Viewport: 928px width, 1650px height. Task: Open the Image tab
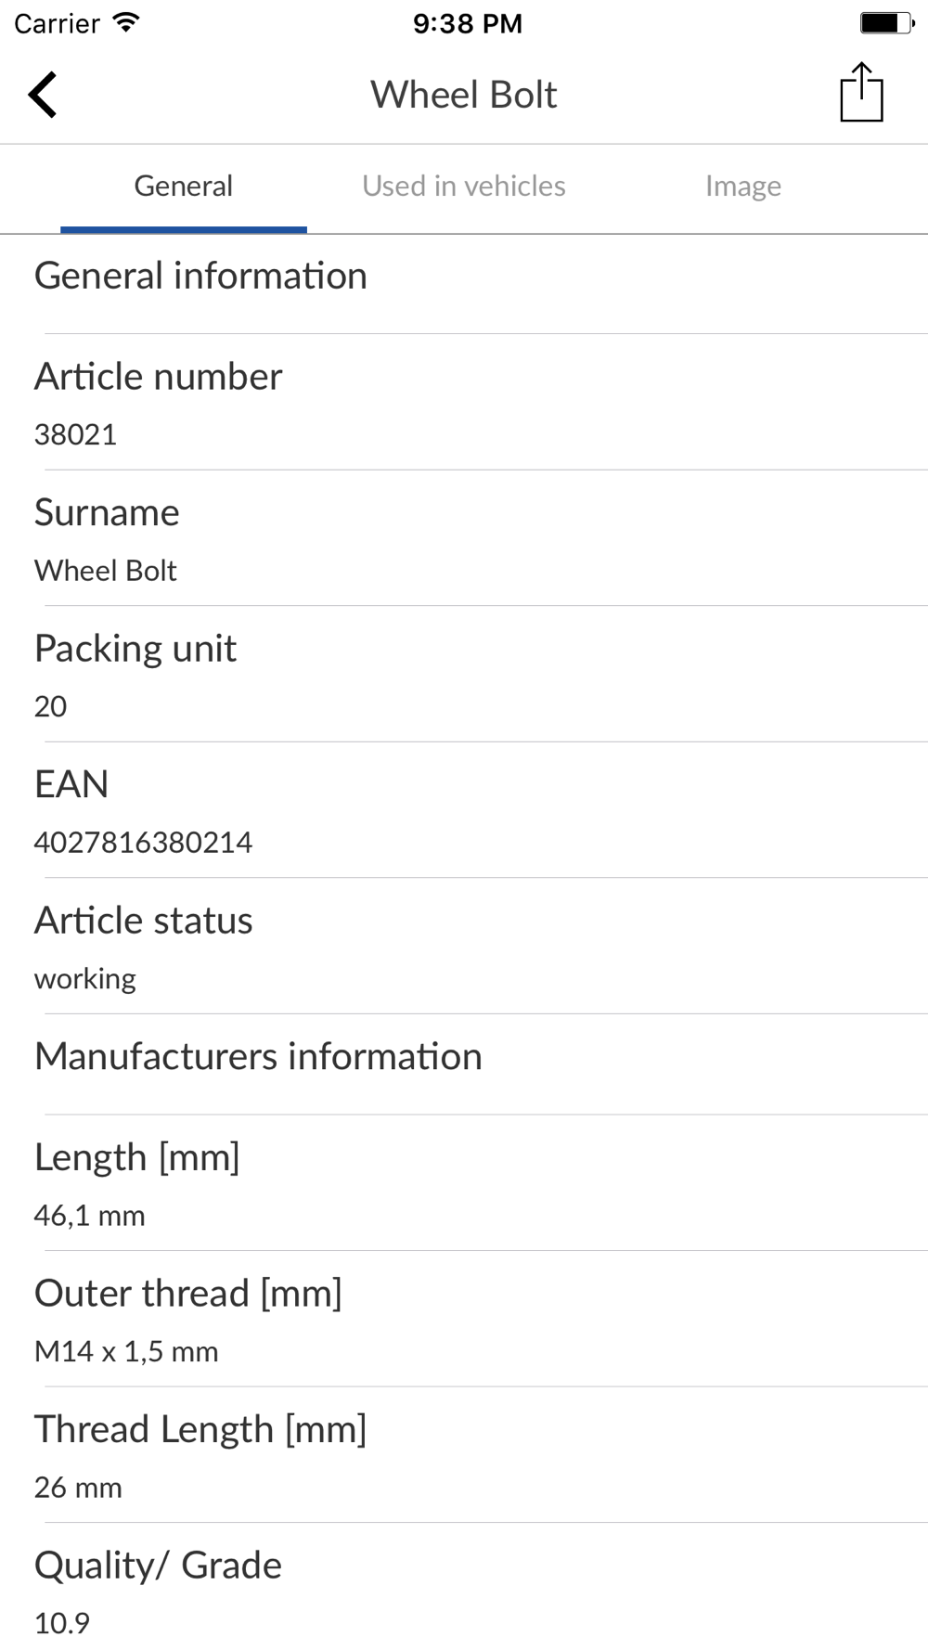tap(743, 187)
